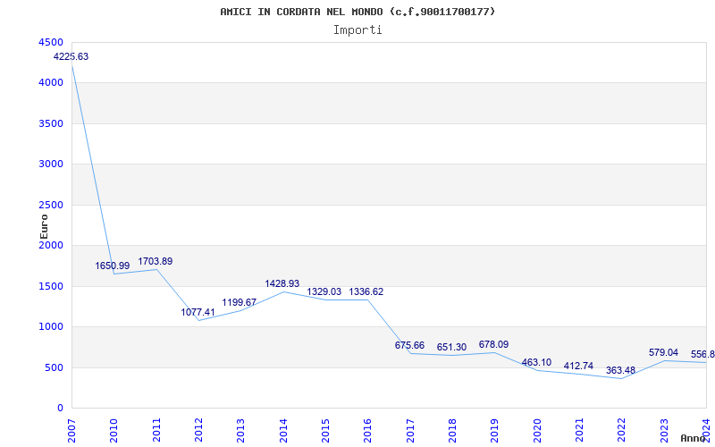
Task: Click the 0 y-axis tick label
Action: click(61, 409)
